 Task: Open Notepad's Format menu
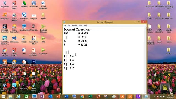(x=75, y=26)
